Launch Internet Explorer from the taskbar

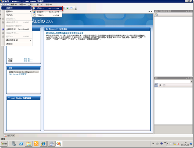(43, 144)
